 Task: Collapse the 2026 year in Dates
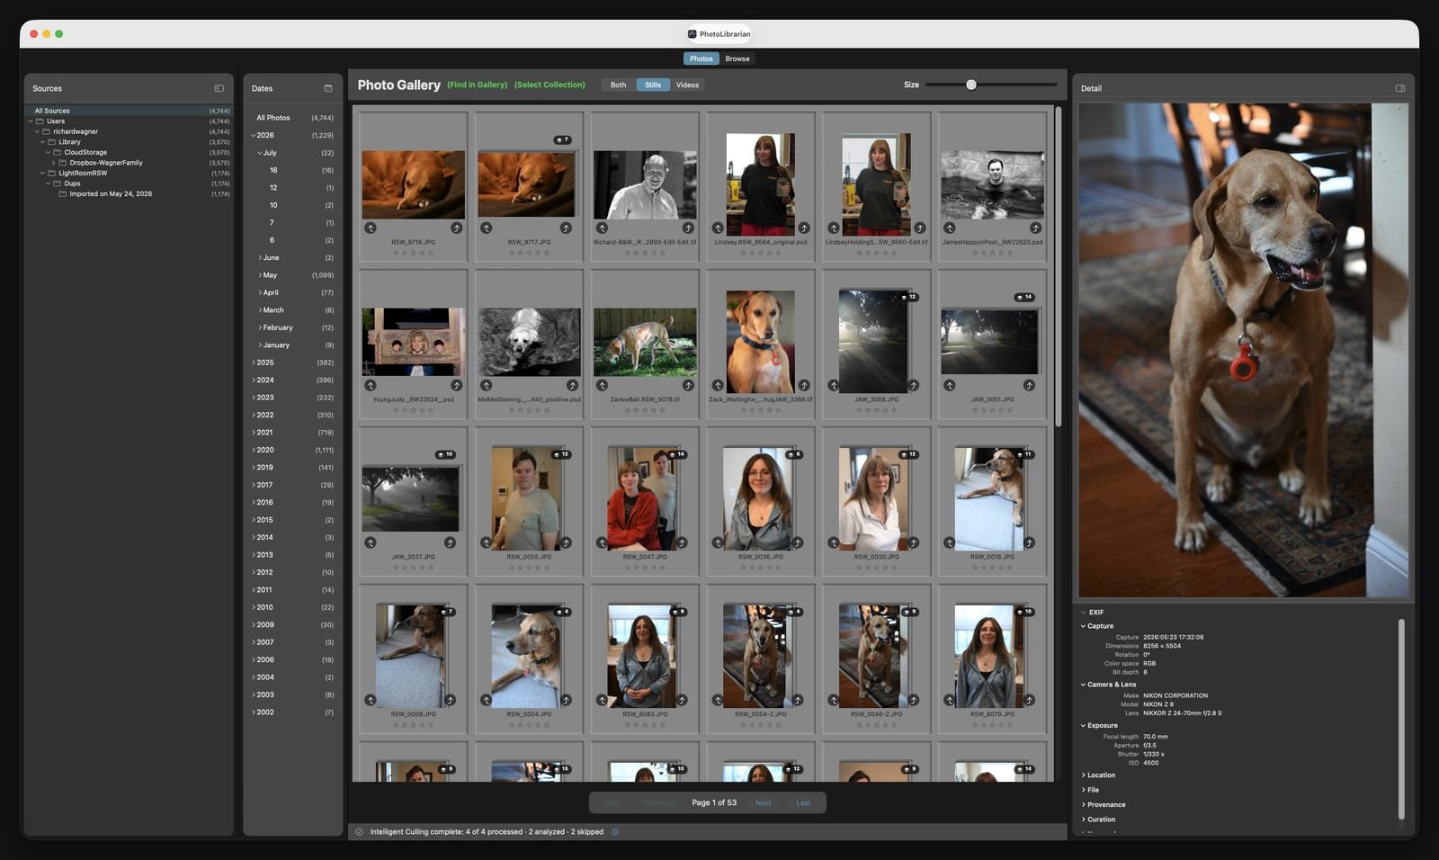[254, 135]
